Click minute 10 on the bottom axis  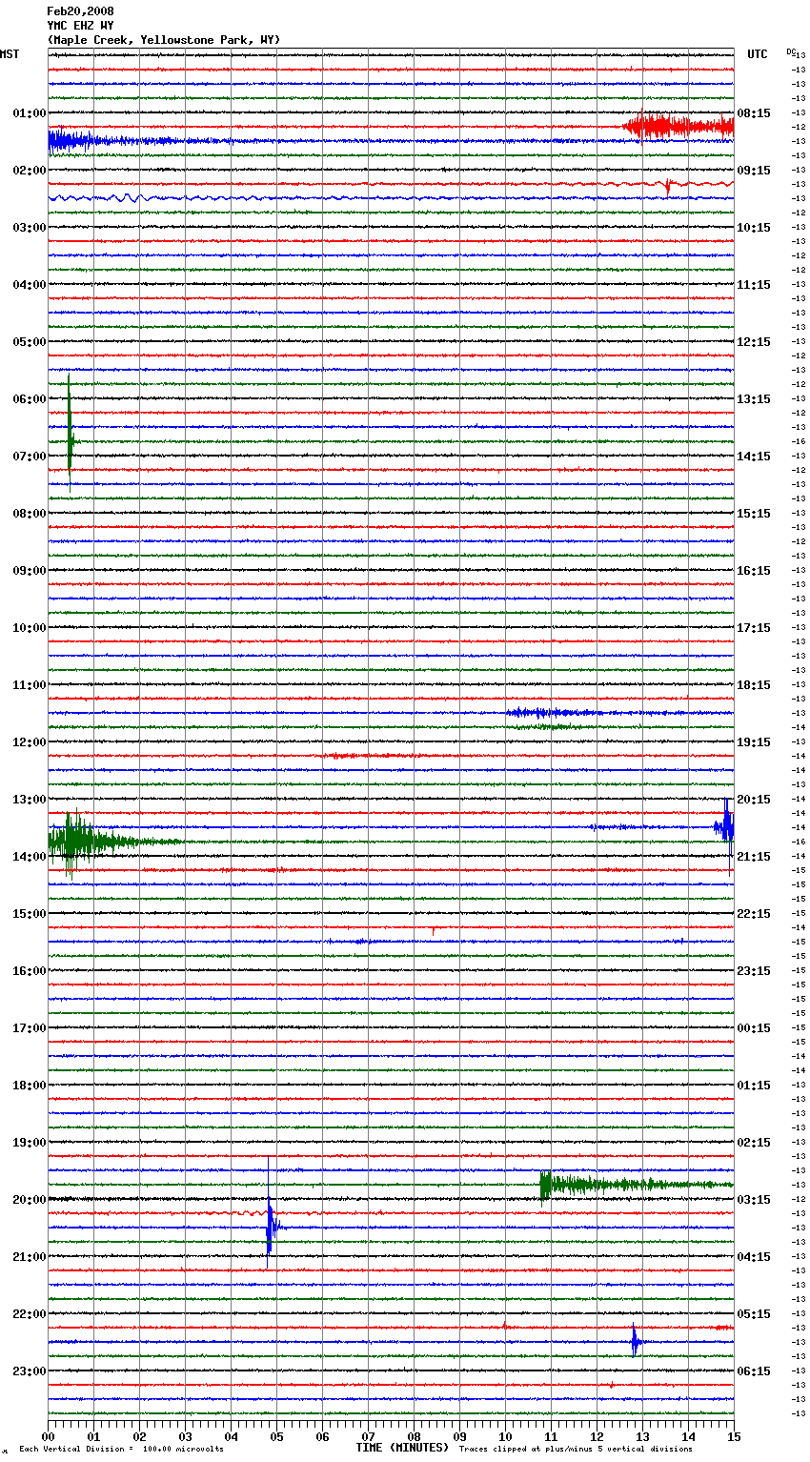click(x=505, y=1436)
